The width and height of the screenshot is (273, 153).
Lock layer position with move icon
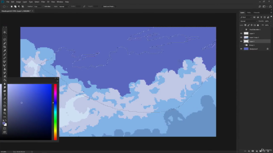pos(252,25)
